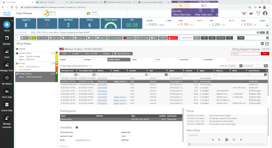Open Queue Data in left sidebar
The width and height of the screenshot is (272, 148).
click(7, 106)
